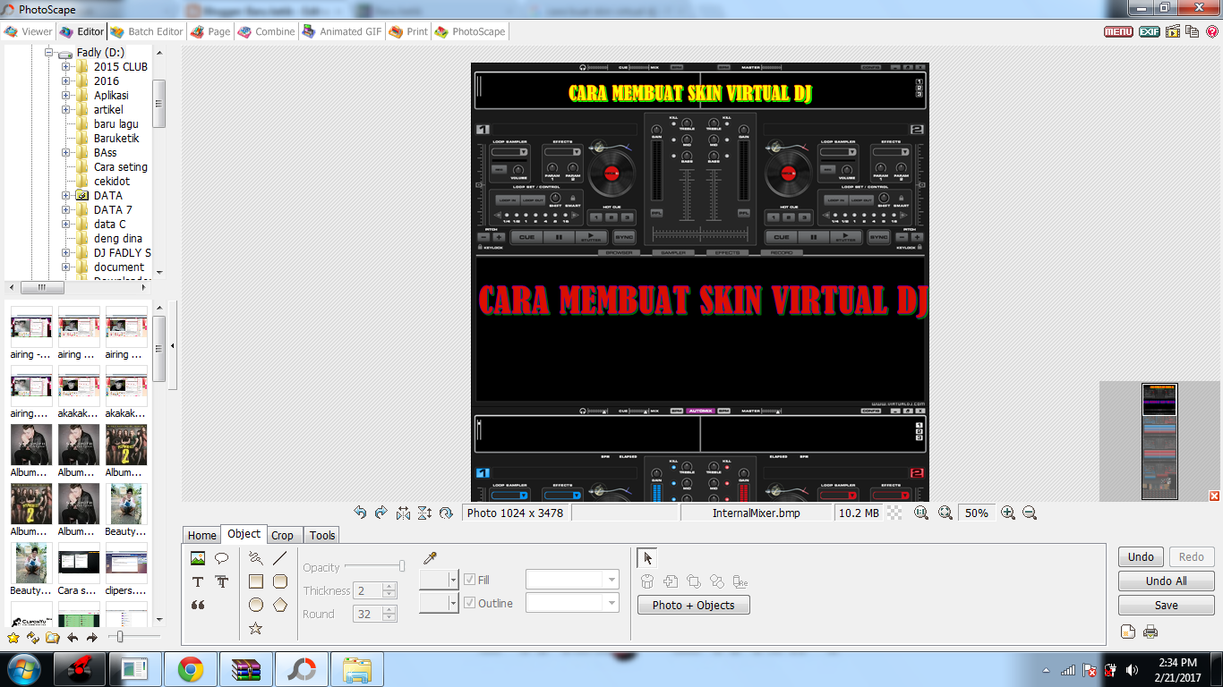Open the Animated GIF tab
The height and width of the screenshot is (687, 1223).
[342, 31]
